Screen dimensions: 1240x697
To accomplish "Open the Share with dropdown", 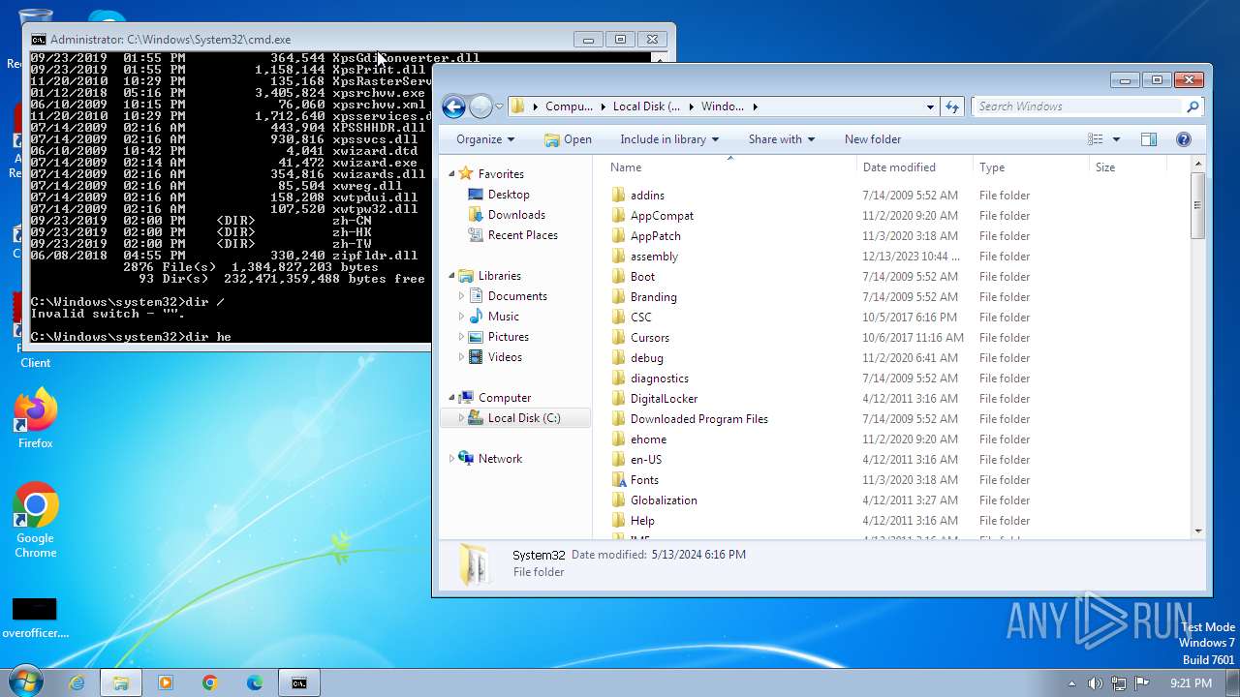I will click(781, 139).
